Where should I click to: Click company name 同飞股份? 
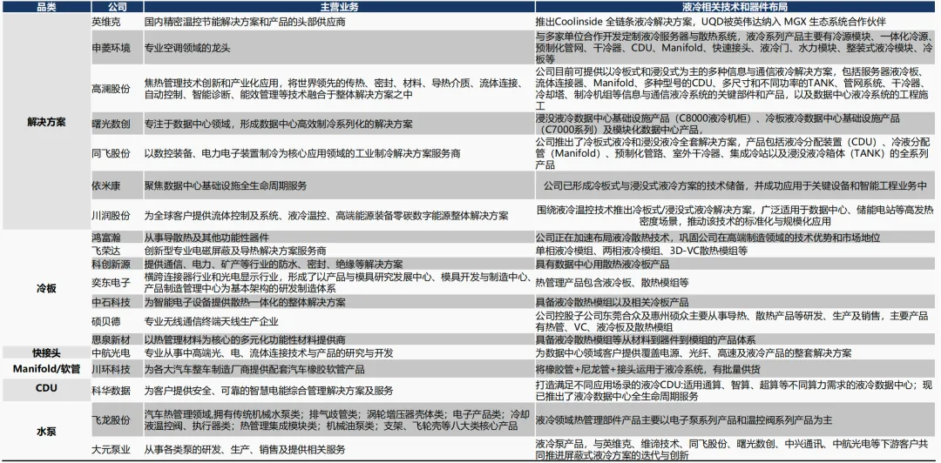[111, 153]
